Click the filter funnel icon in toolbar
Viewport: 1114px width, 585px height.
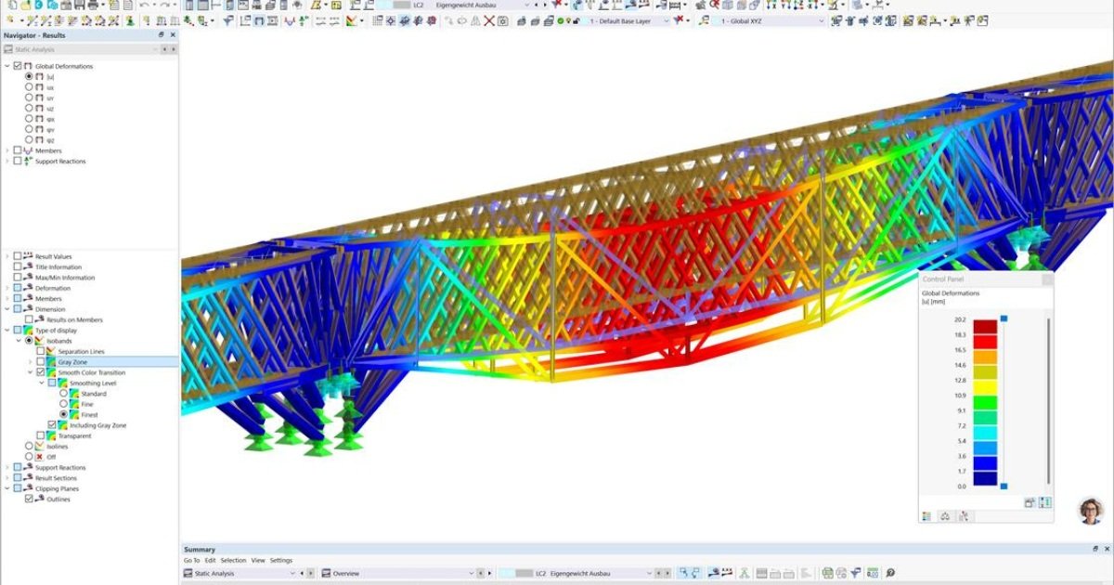(228, 20)
